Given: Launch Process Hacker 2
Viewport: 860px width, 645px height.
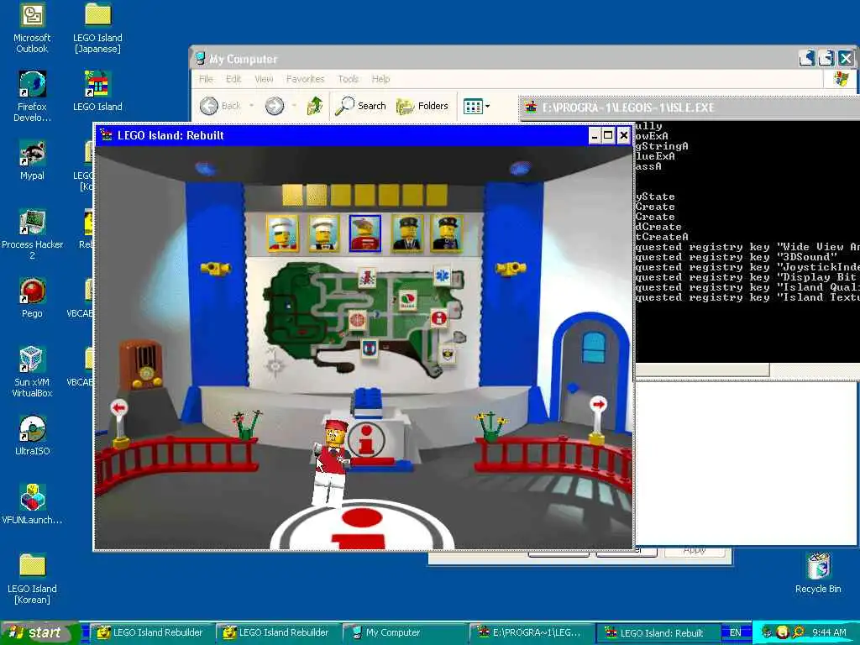Looking at the screenshot, I should (x=32, y=234).
